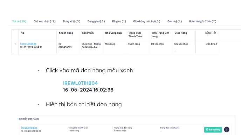Open Hoàn hàng/trả tiền (7) tab
This screenshot has width=241, height=135.
tap(202, 21)
